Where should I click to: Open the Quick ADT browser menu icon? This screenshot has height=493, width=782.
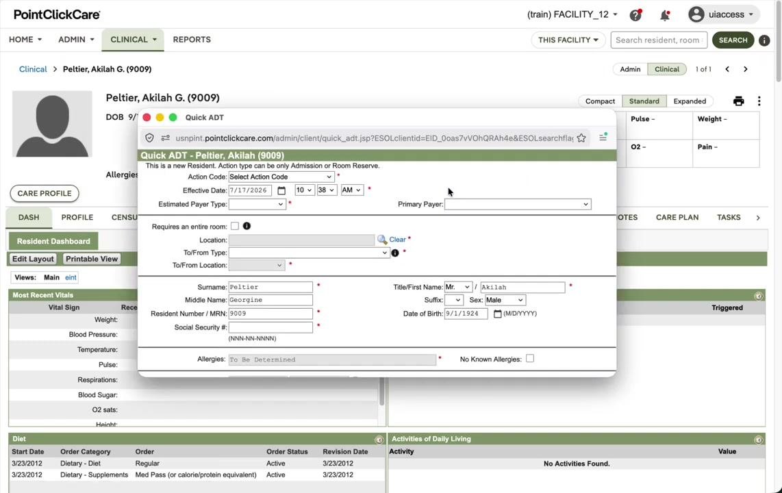[x=603, y=137]
